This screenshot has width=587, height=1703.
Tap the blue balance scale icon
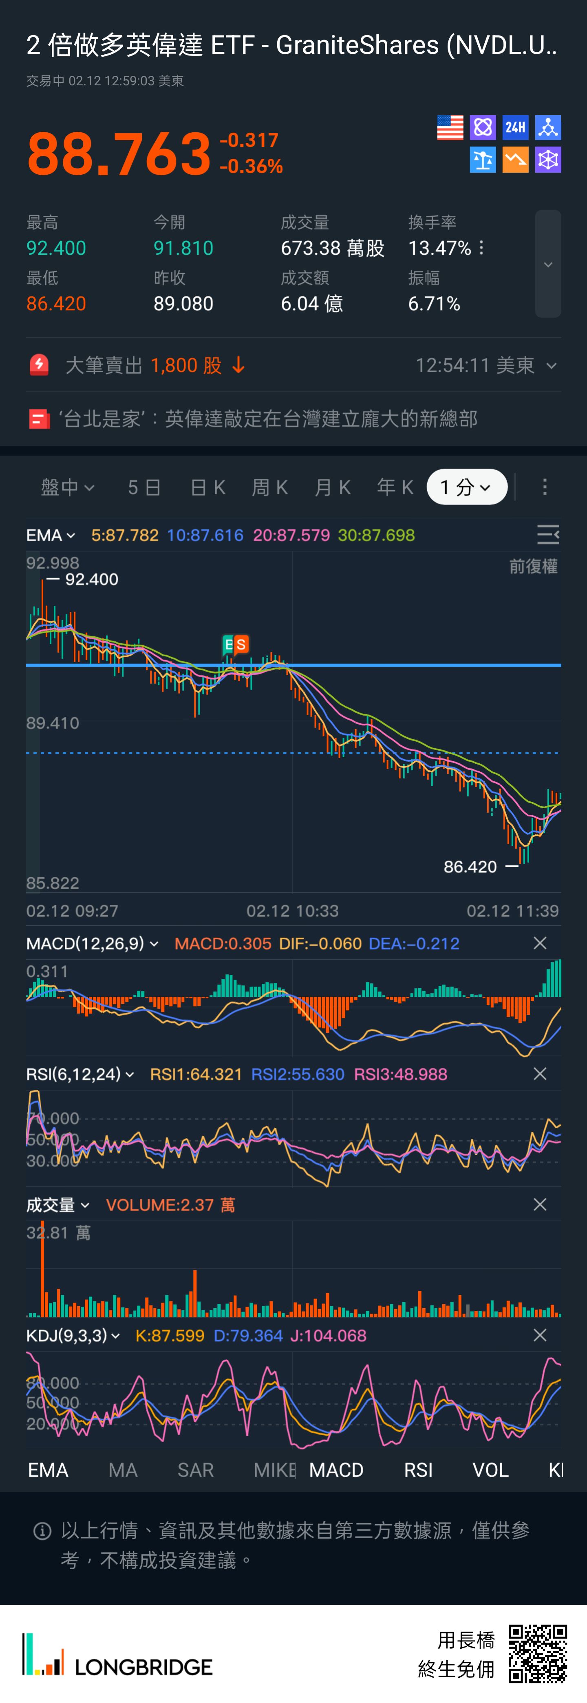(x=483, y=160)
